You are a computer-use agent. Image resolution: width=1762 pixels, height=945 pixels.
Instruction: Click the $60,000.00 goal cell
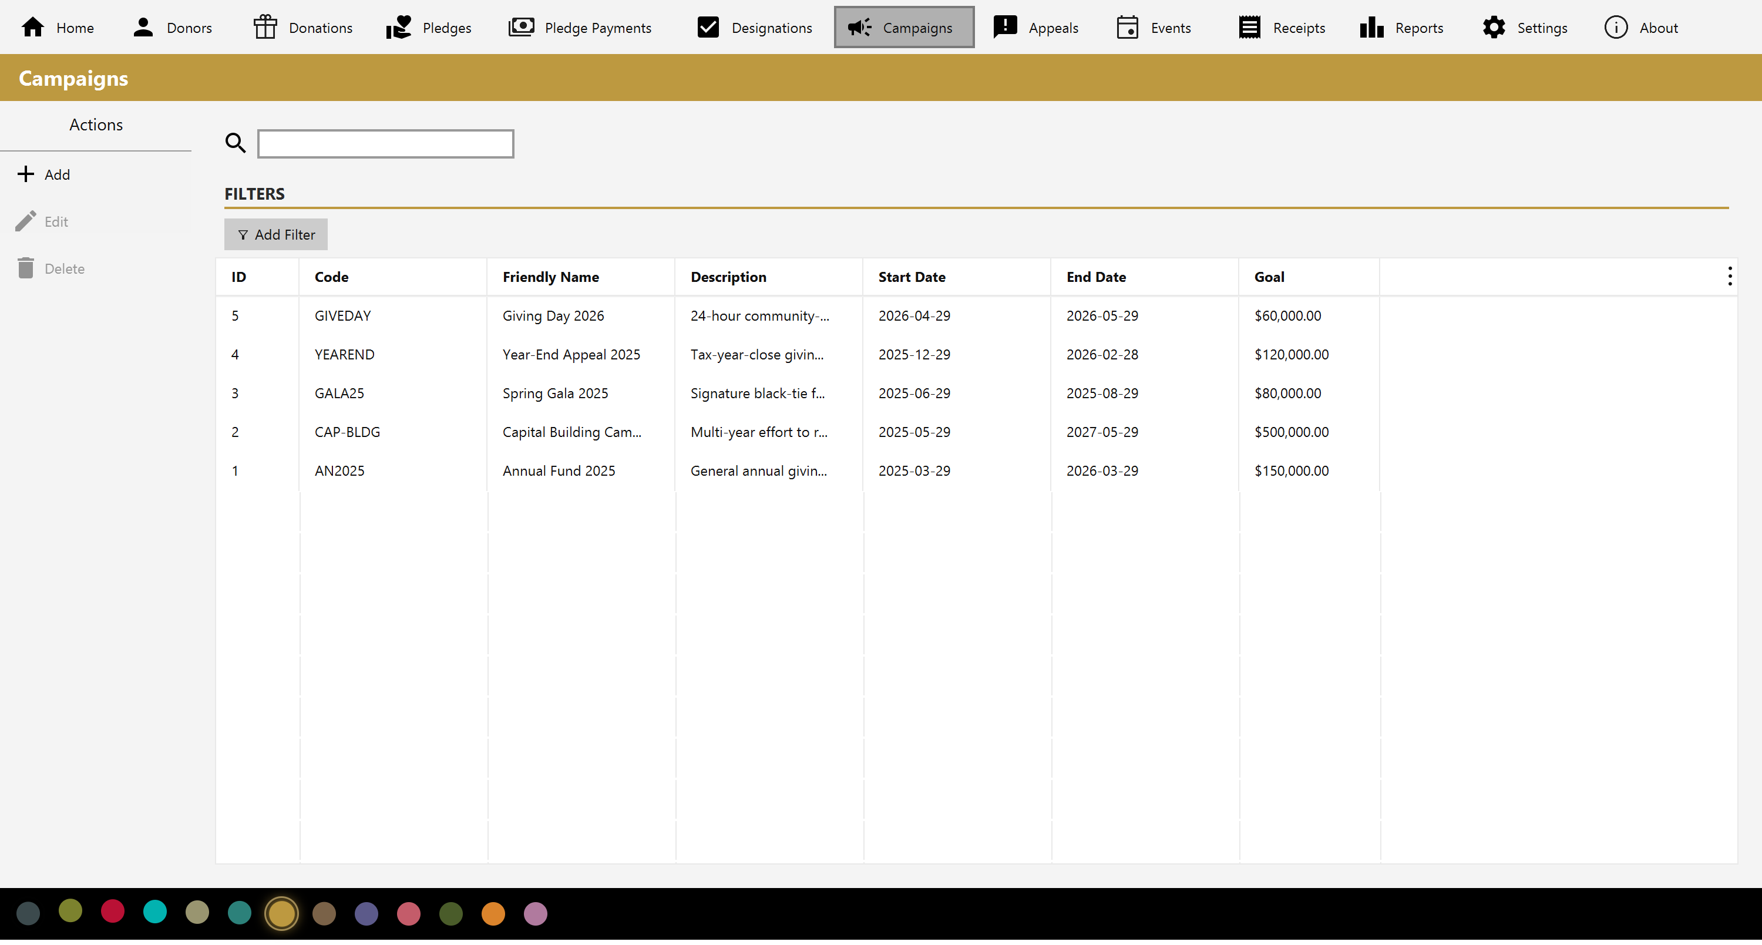click(1287, 316)
